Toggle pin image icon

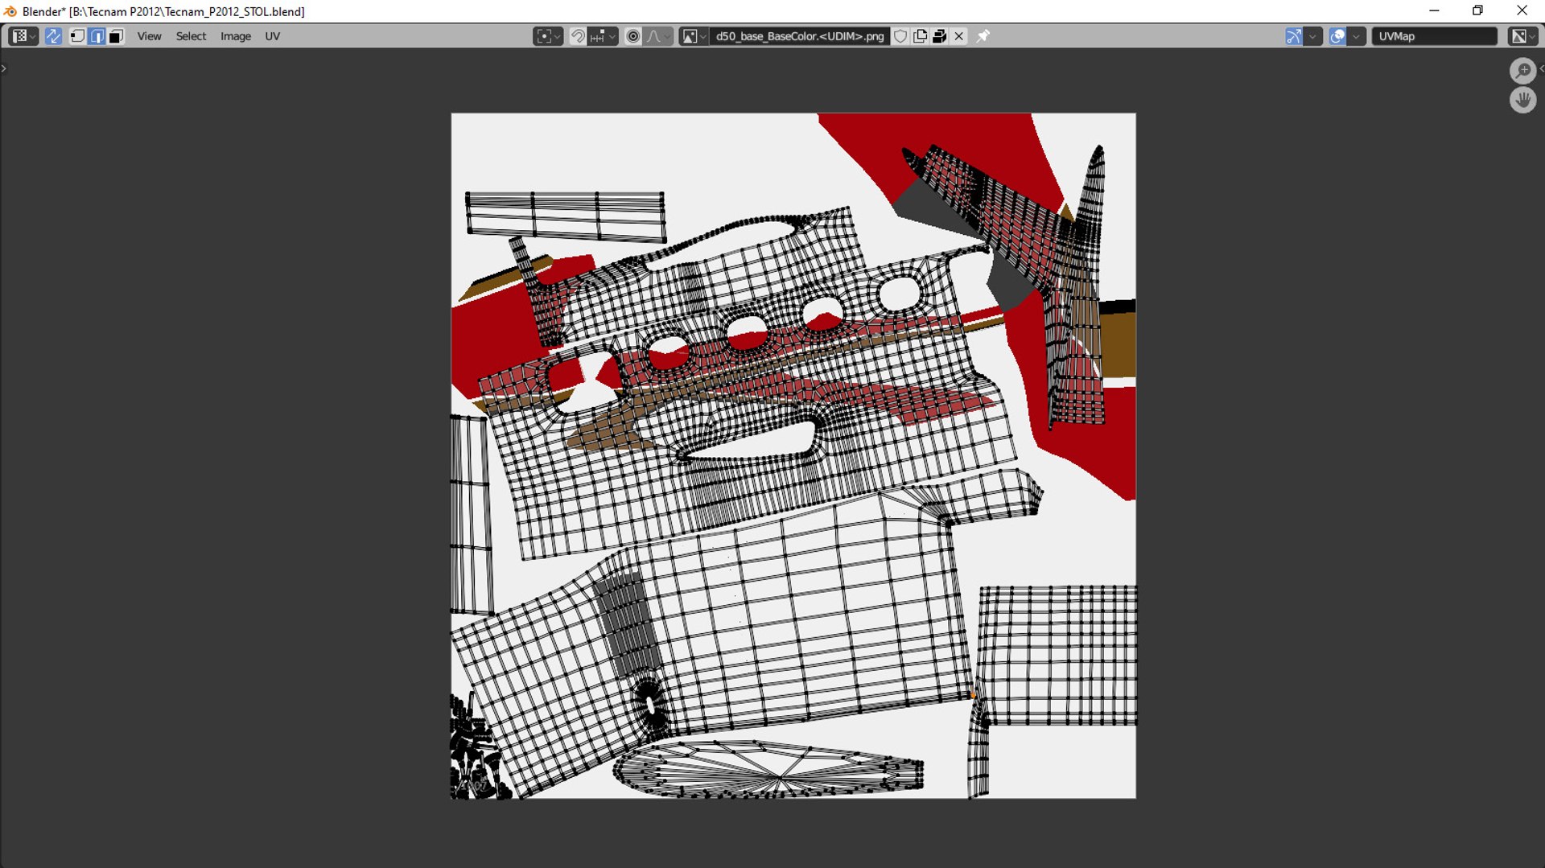tap(983, 36)
